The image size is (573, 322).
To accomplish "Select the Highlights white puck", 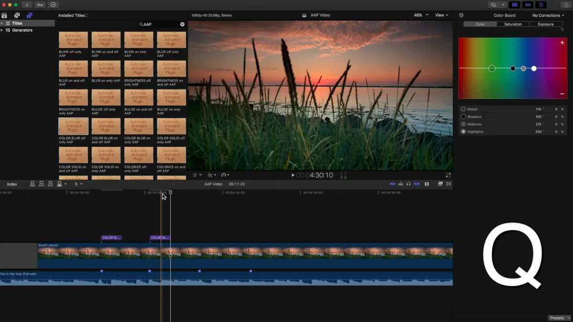I will (534, 69).
